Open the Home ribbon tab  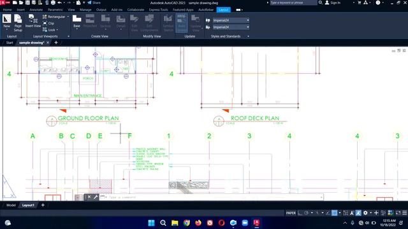pyautogui.click(x=7, y=10)
